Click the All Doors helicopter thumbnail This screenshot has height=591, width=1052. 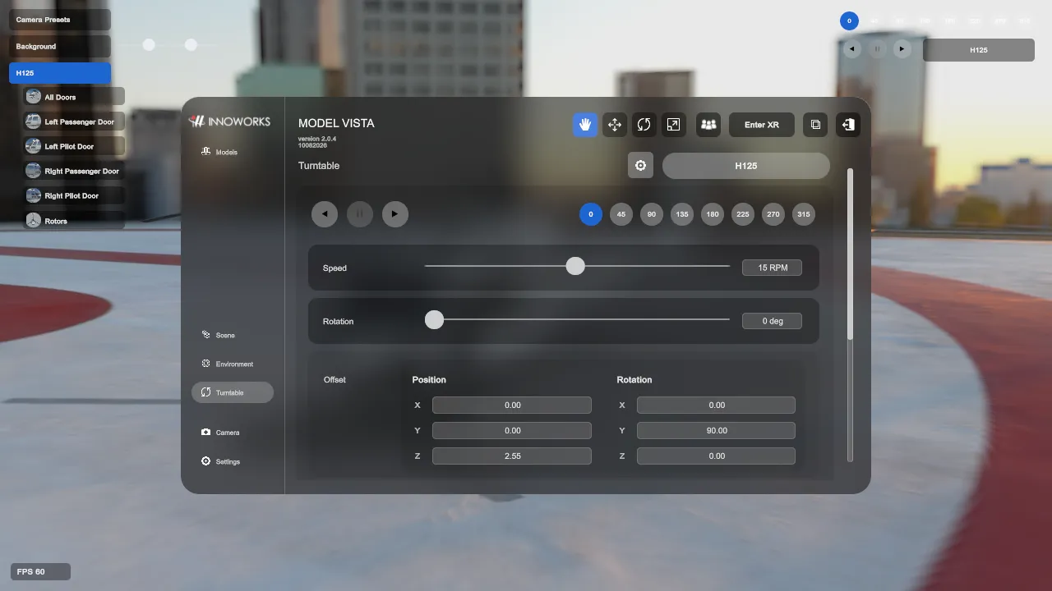pyautogui.click(x=33, y=97)
